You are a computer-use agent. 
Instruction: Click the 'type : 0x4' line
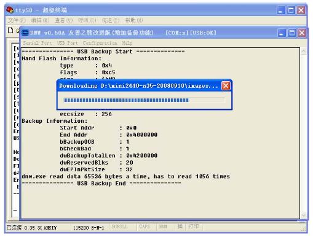click(86, 66)
